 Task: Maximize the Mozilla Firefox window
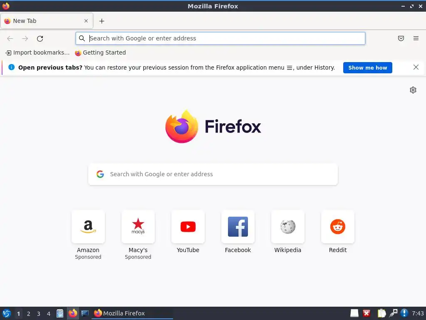coord(412,6)
